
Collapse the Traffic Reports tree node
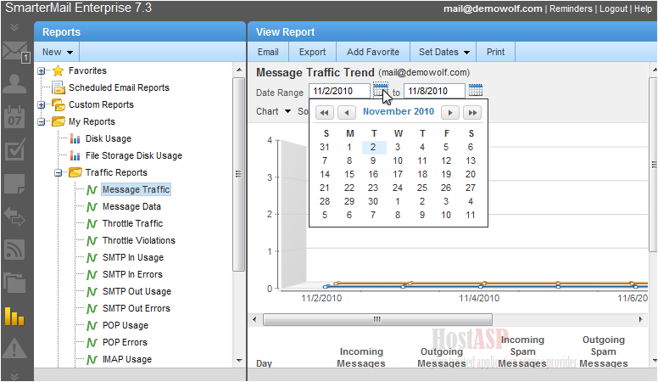pyautogui.click(x=59, y=172)
